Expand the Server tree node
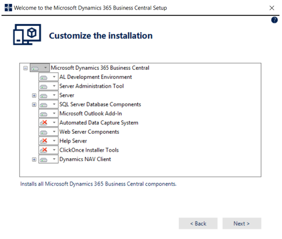This screenshot has height=239, width=282. pos(34,95)
